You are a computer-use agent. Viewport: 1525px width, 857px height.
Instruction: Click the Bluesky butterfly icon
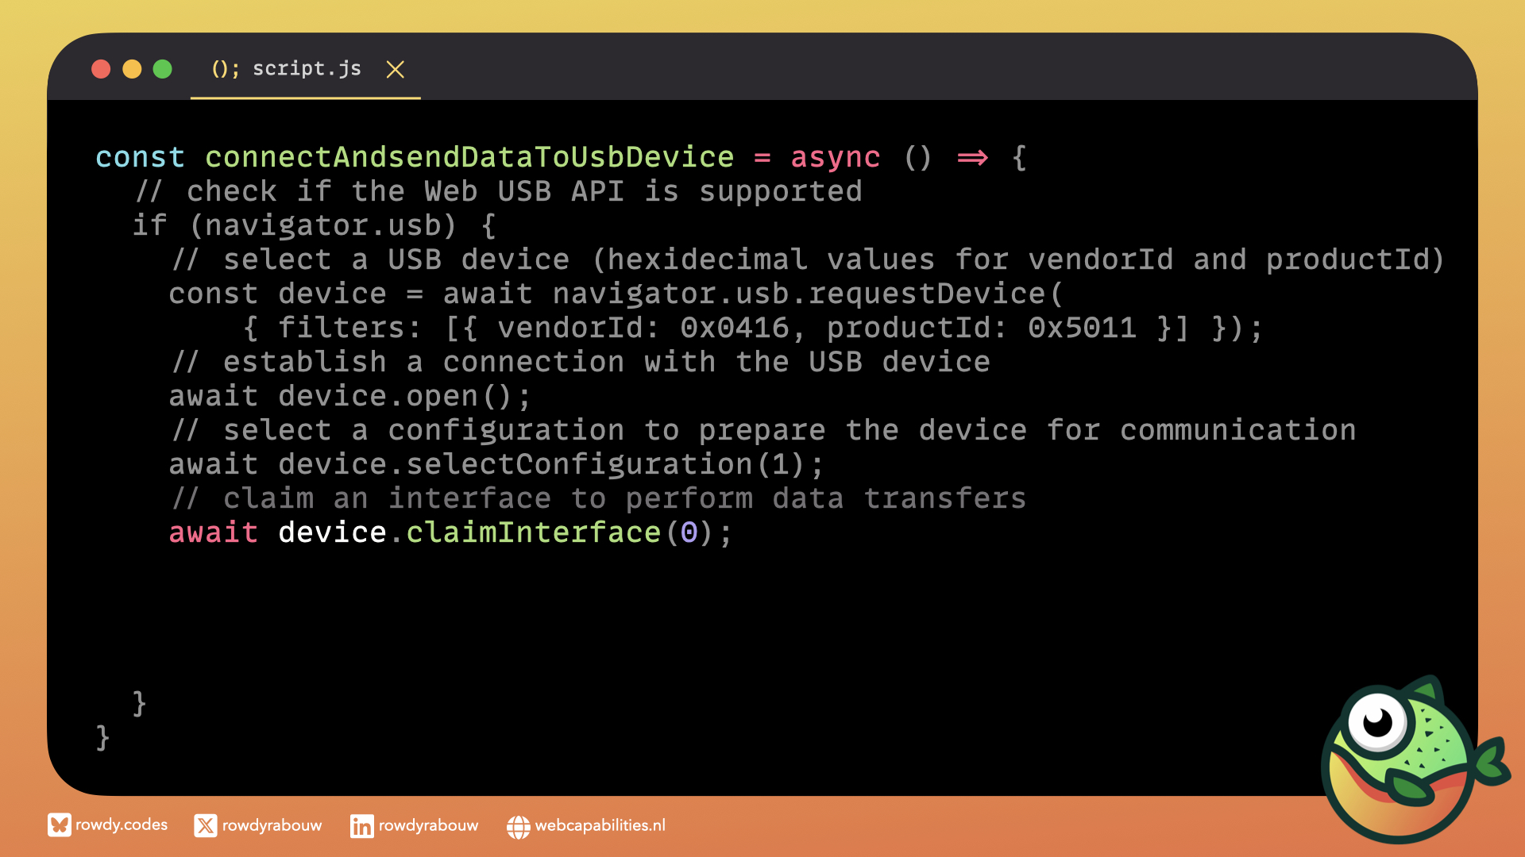pyautogui.click(x=59, y=825)
